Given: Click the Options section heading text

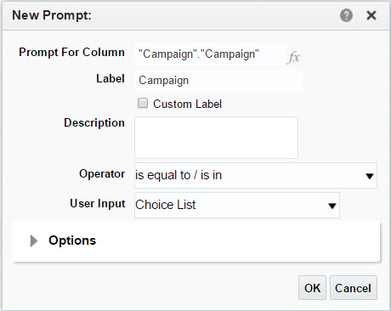Looking at the screenshot, I should [72, 240].
